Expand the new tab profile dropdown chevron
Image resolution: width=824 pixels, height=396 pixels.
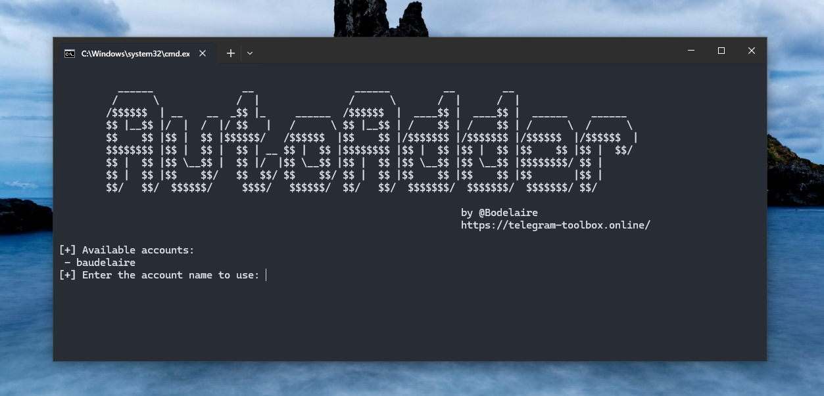point(250,53)
